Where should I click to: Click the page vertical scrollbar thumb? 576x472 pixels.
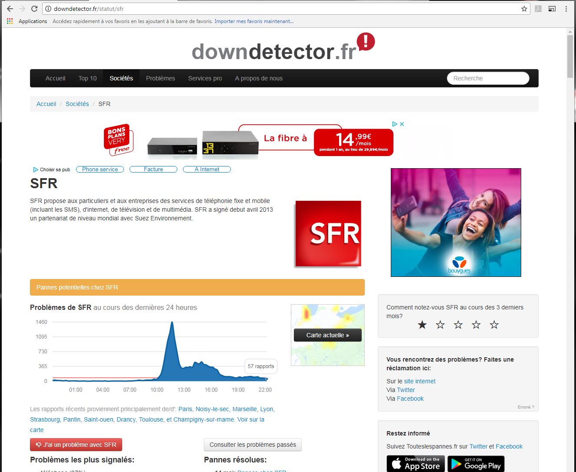[x=570, y=57]
